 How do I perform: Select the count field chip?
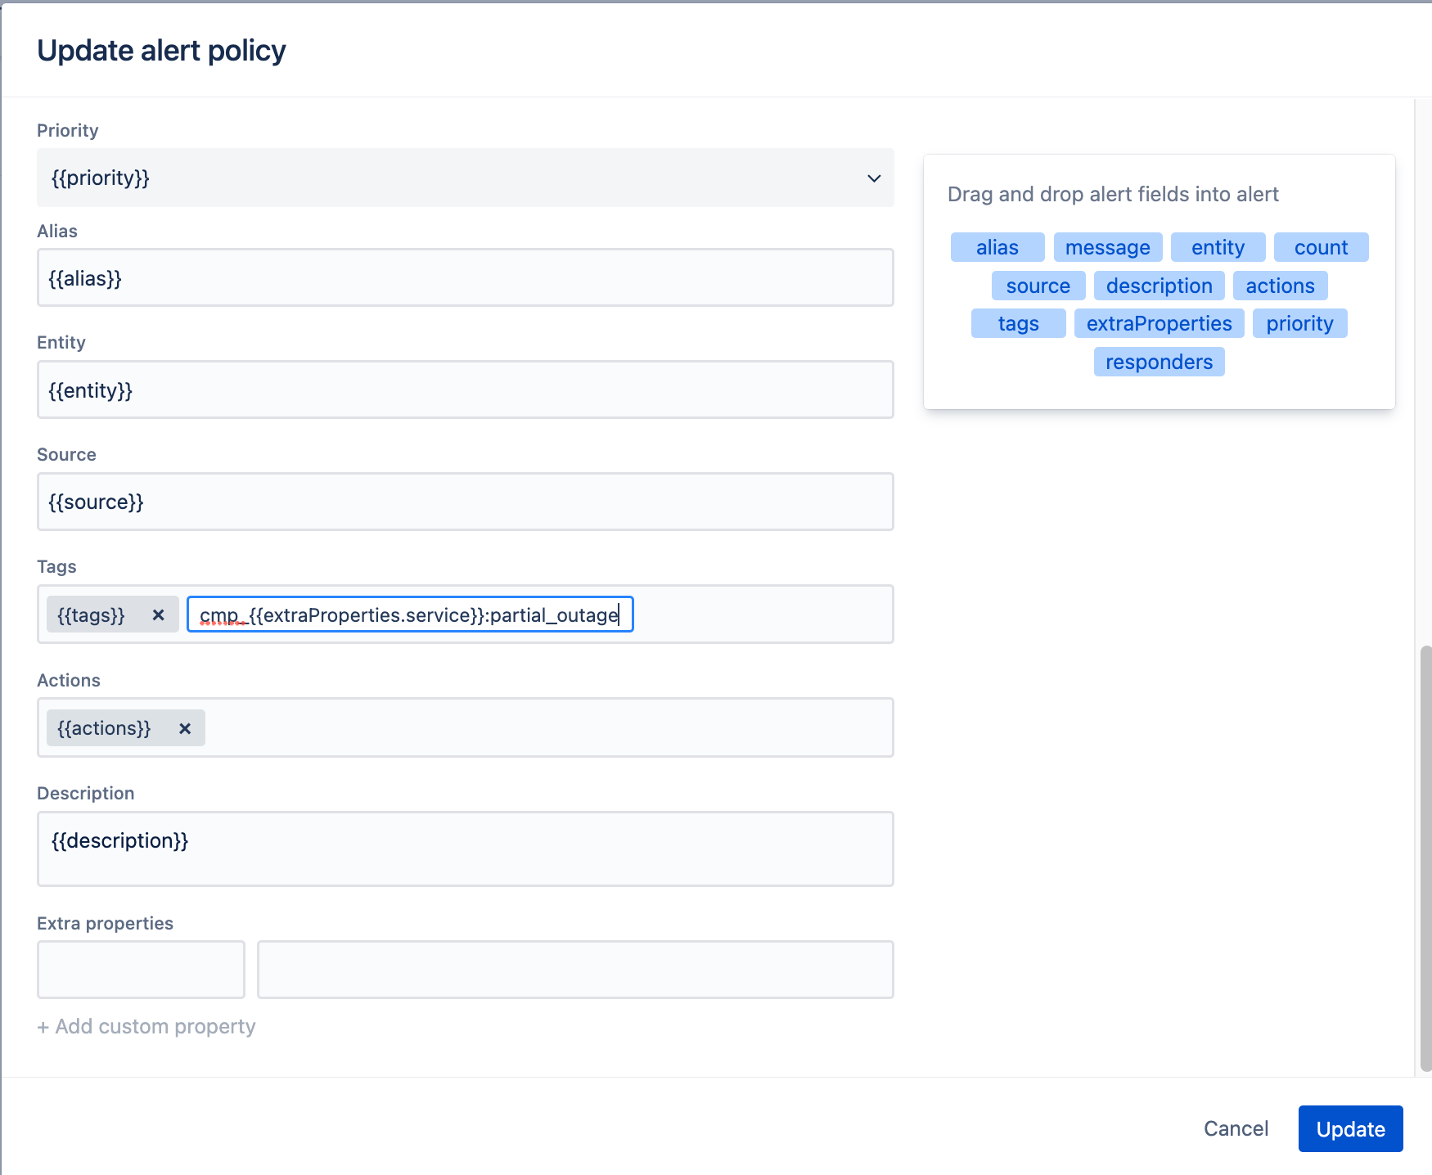1321,246
